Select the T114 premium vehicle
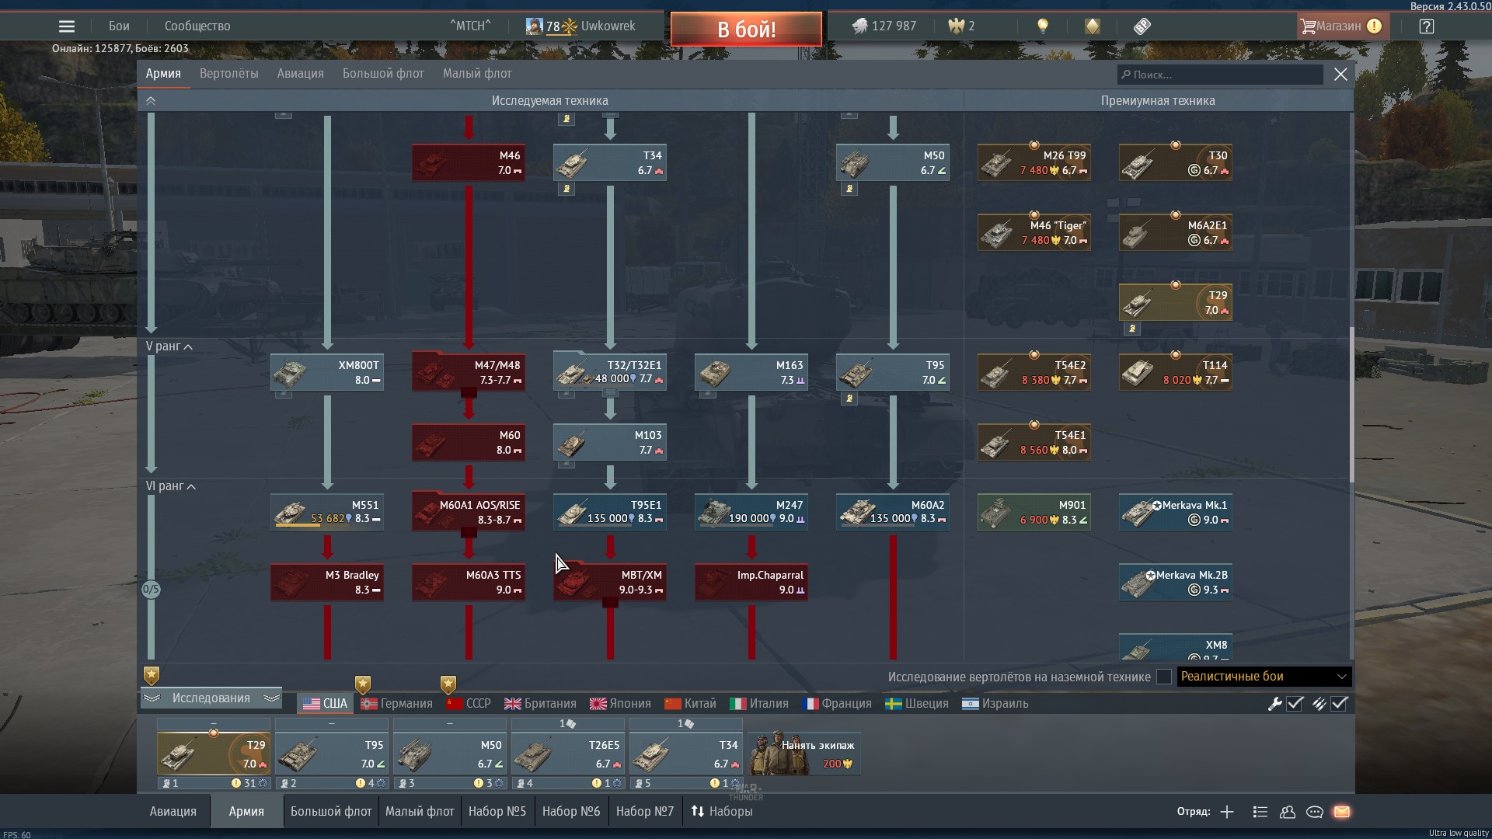The width and height of the screenshot is (1492, 839). pyautogui.click(x=1176, y=373)
